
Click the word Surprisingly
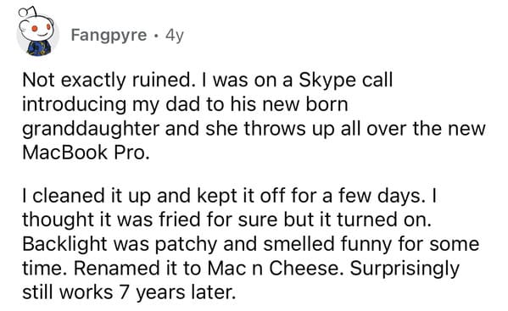pyautogui.click(x=405, y=269)
